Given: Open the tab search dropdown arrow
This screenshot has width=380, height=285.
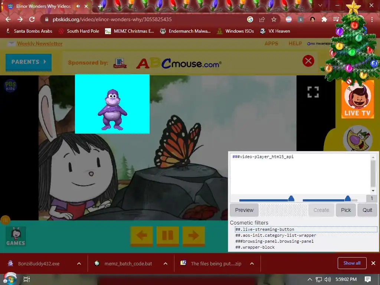Looking at the screenshot, I should pyautogui.click(x=320, y=5).
